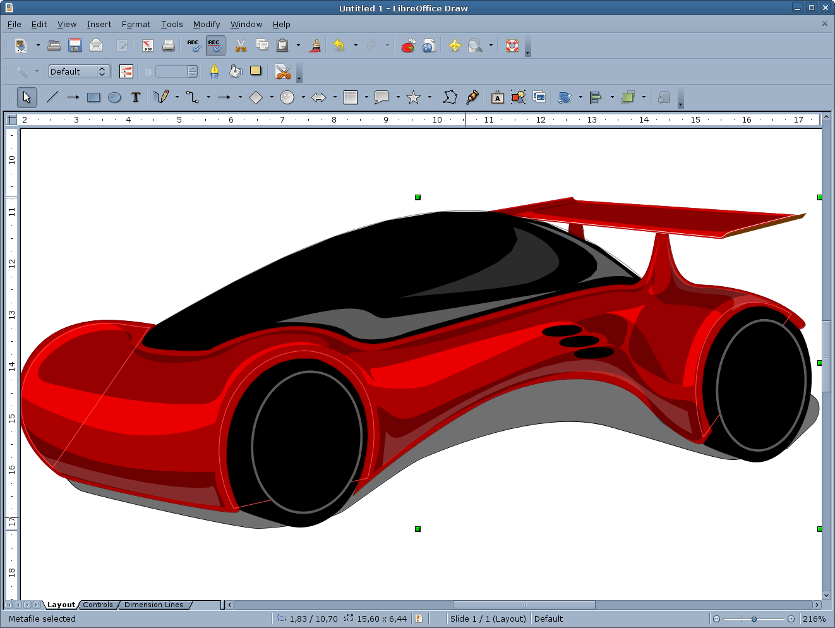Open the Glue Points tool
835x628 pixels.
coord(472,97)
